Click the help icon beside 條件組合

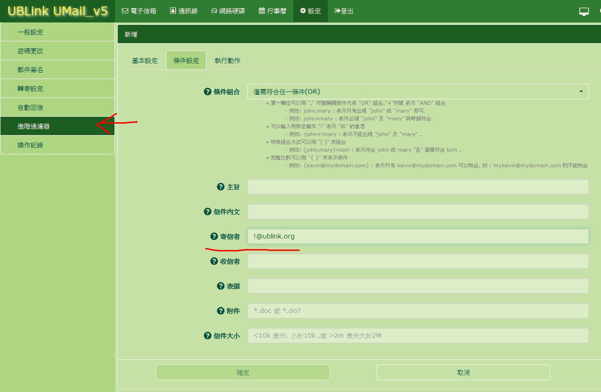207,91
